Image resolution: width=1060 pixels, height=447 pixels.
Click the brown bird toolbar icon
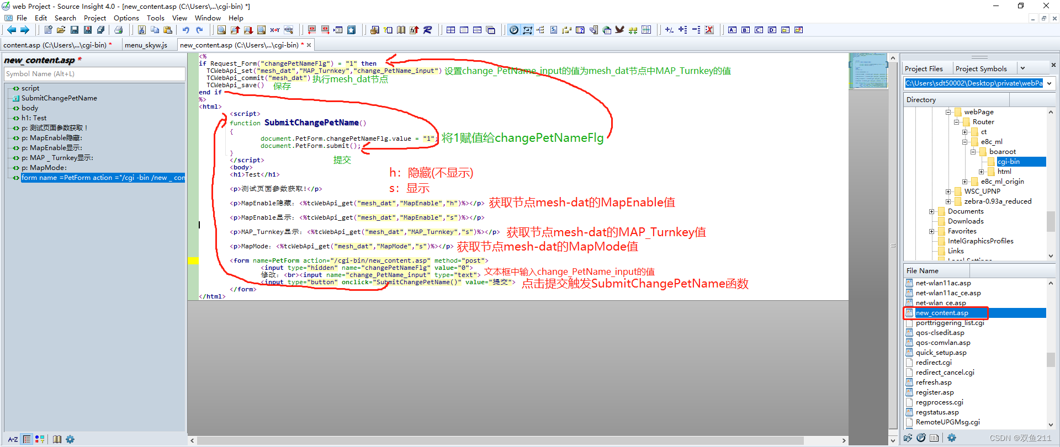pos(619,30)
